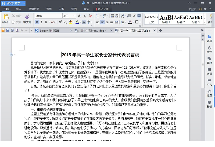This screenshot has width=215, height=147.
Task: Click the font color A button
Action: point(77,22)
